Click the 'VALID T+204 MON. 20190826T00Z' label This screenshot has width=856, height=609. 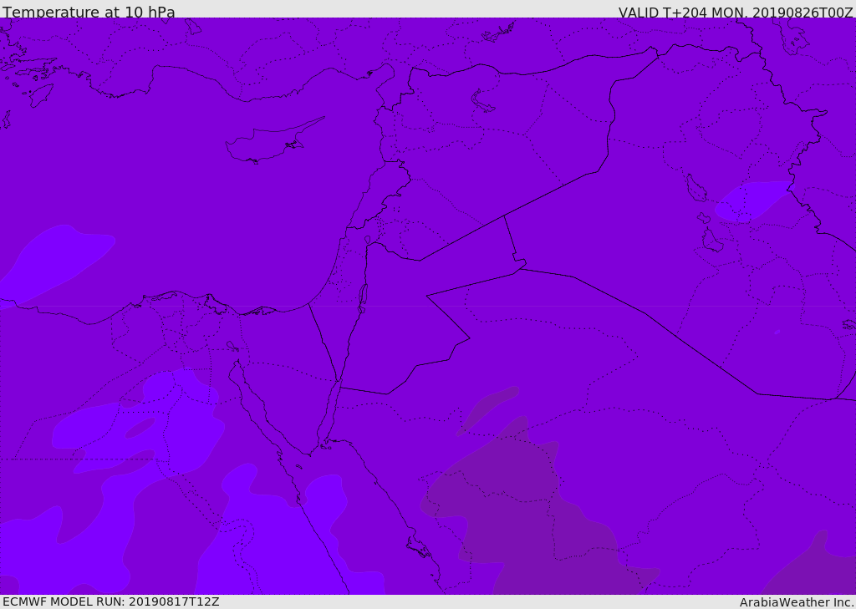(736, 12)
